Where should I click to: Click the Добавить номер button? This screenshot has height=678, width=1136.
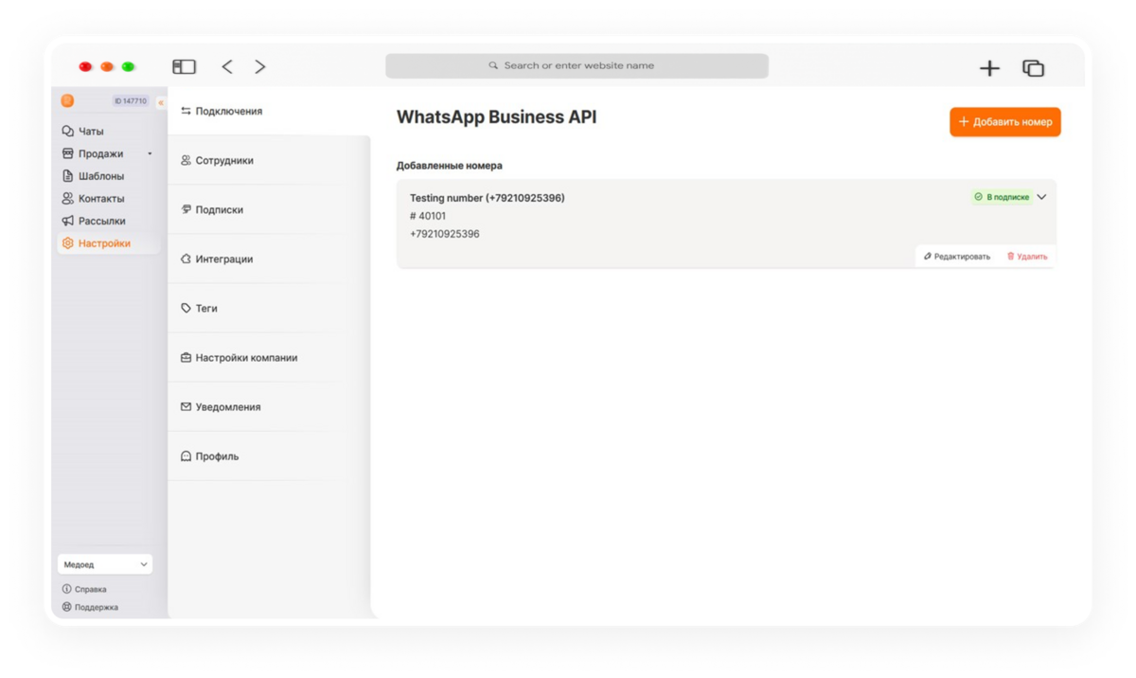click(1005, 122)
